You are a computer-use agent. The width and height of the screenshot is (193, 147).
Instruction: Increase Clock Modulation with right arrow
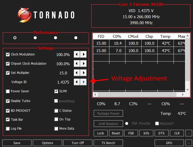click(x=84, y=54)
